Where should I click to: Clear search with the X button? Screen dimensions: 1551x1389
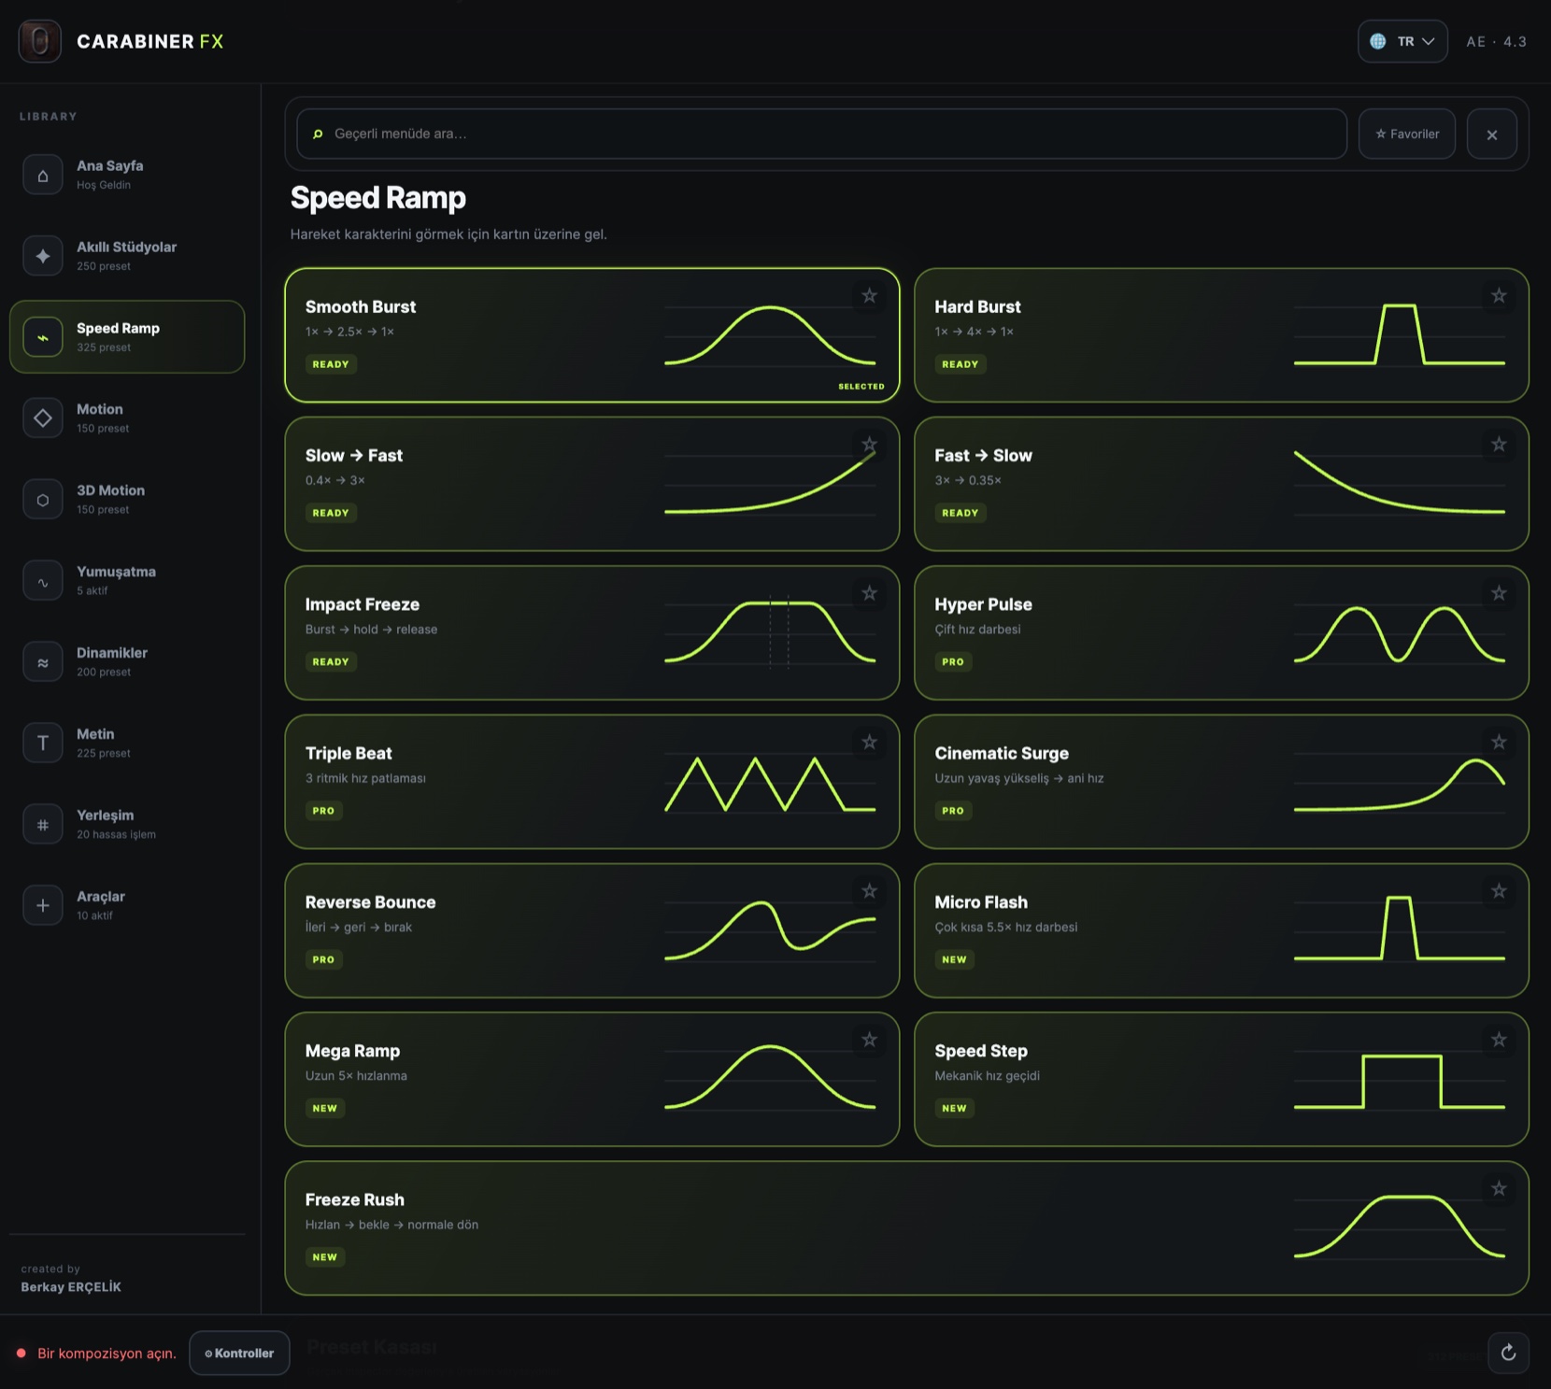[x=1491, y=134]
